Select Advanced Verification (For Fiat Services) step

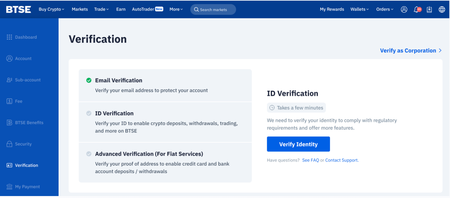coord(165,162)
